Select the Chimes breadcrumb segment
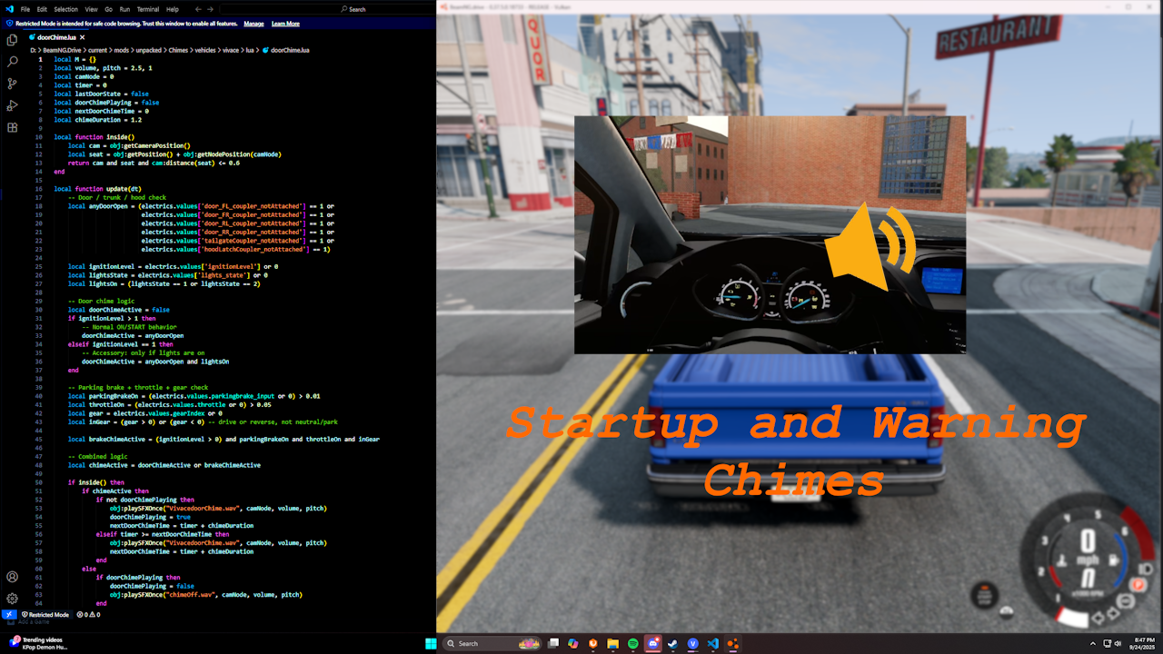This screenshot has width=1163, height=654. pos(178,50)
